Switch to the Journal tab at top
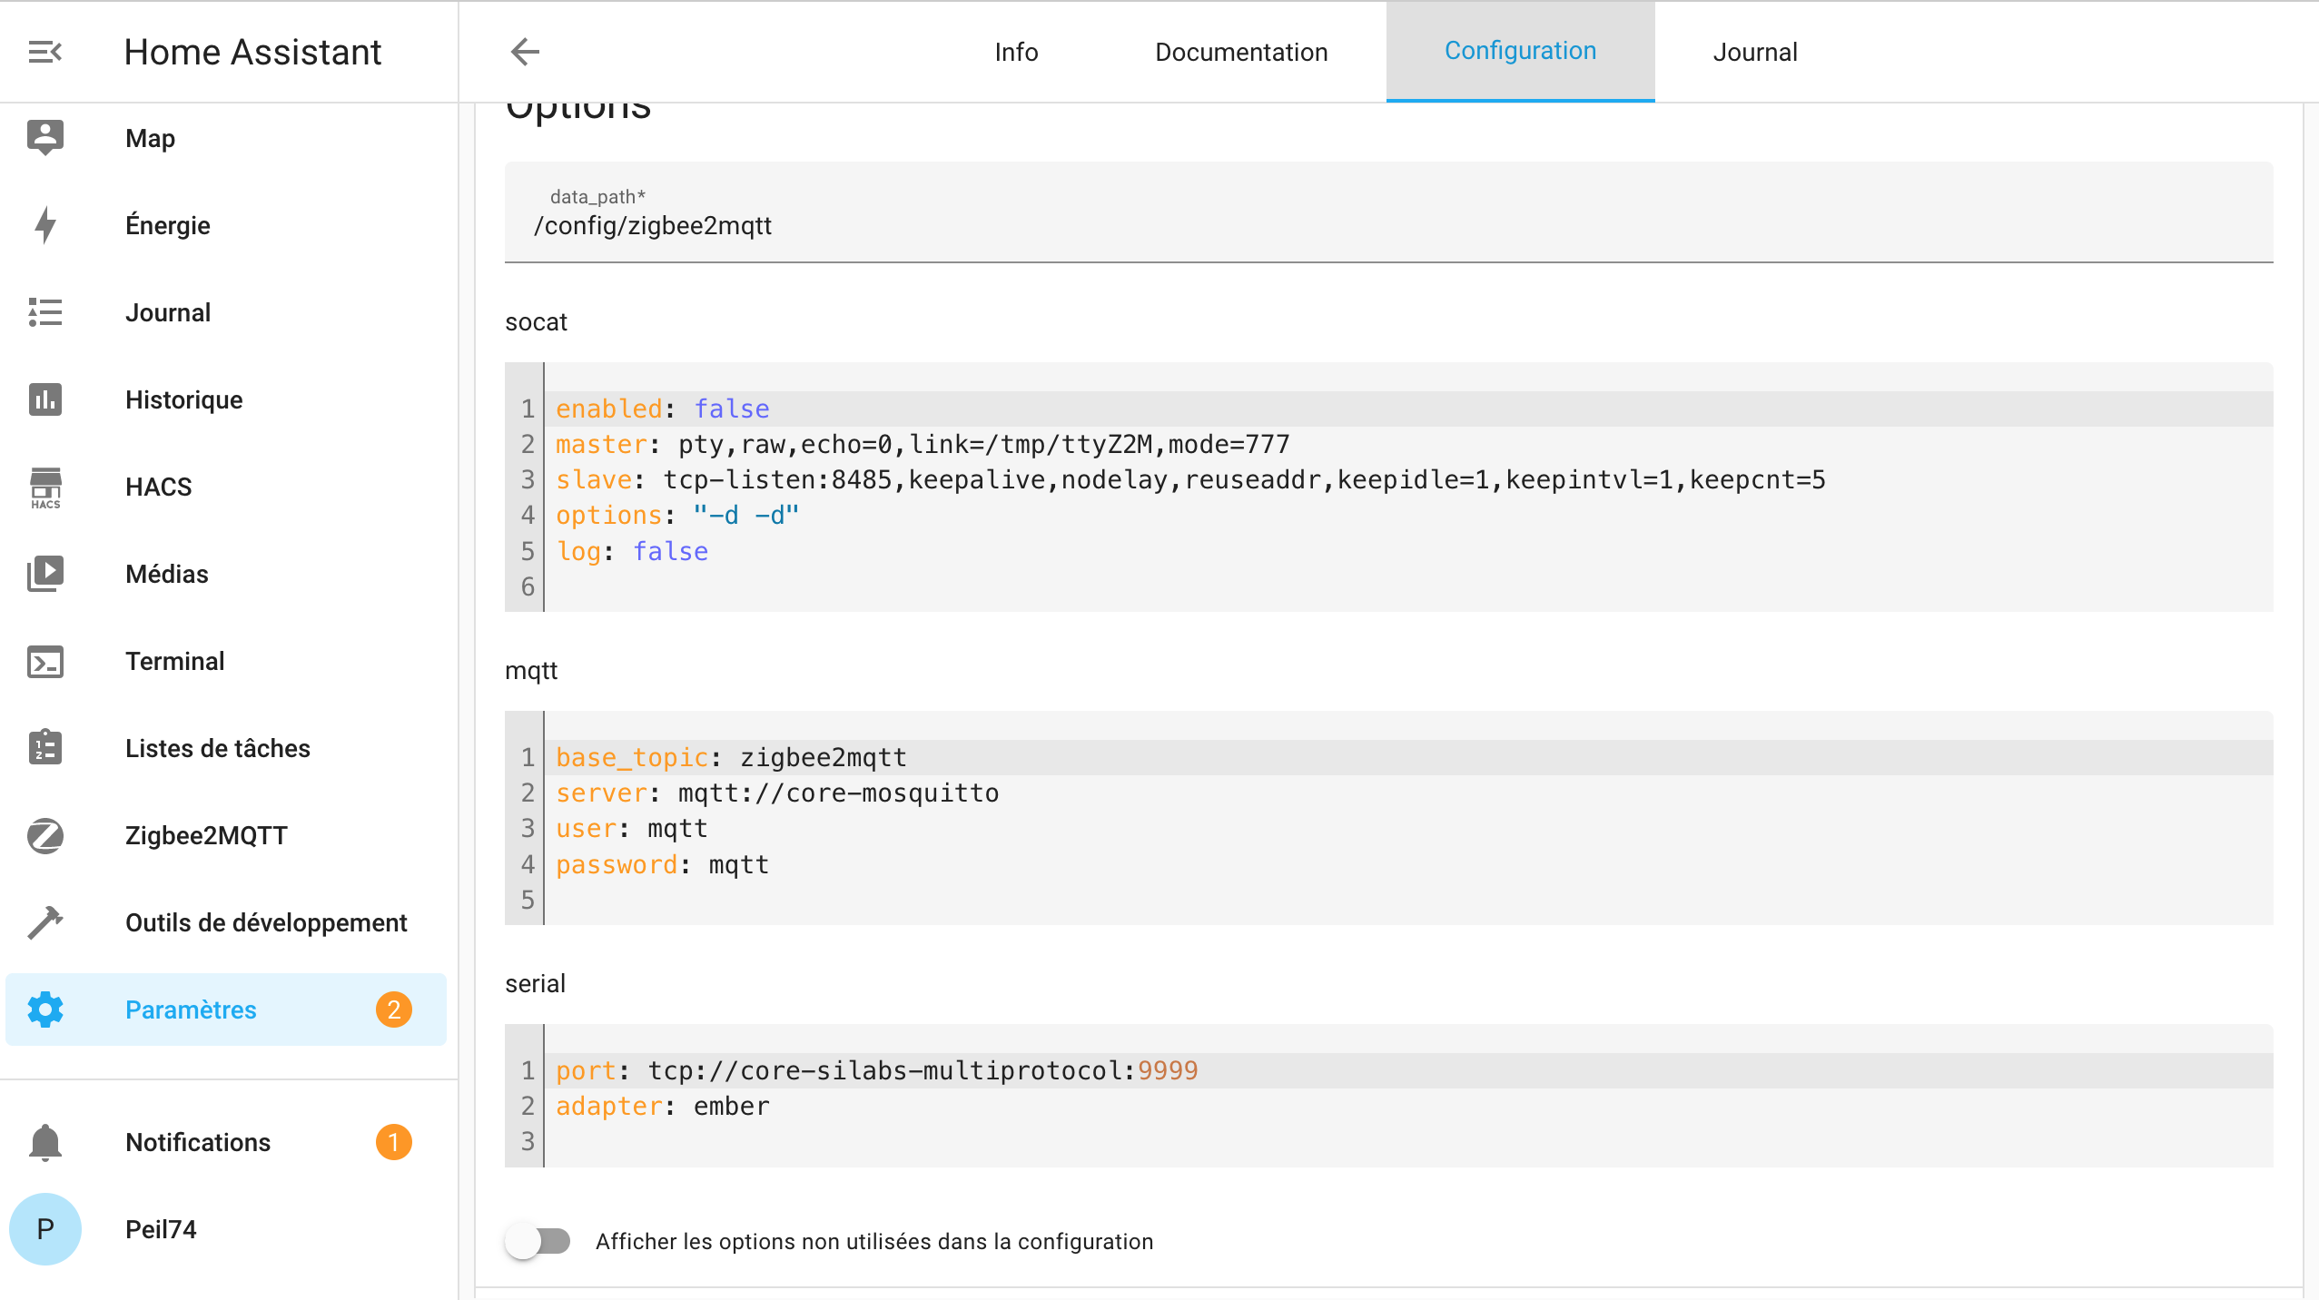Screen dimensions: 2319x1300 coord(1754,52)
